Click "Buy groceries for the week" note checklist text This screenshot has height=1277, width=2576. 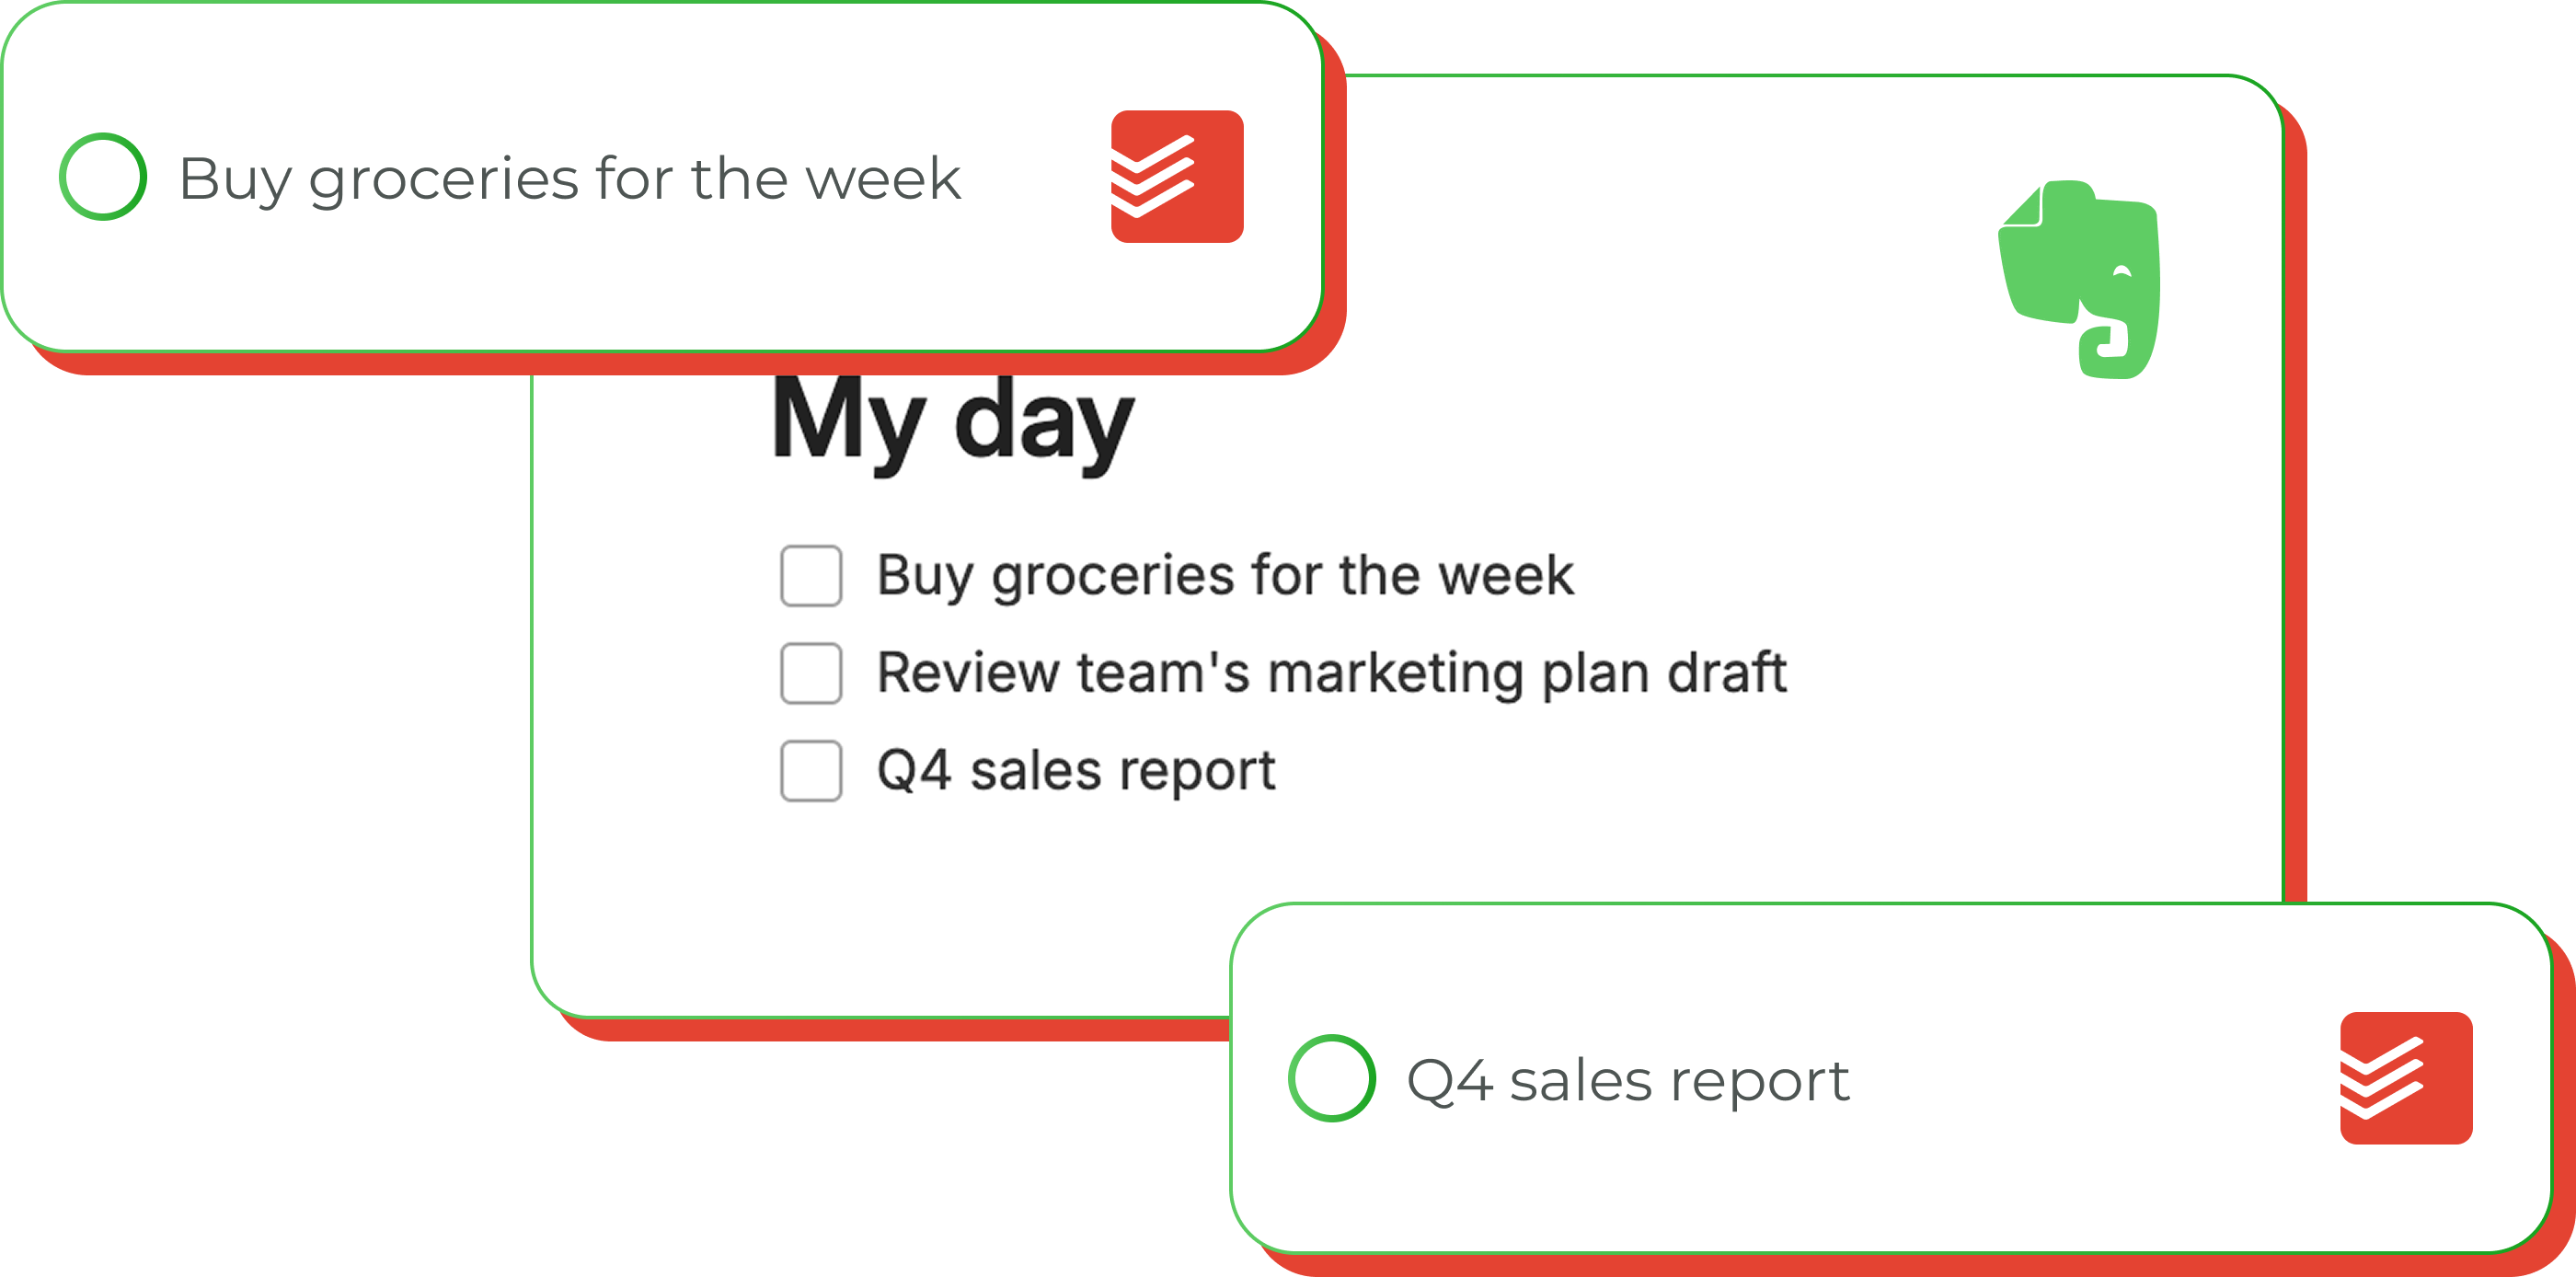coord(1225,576)
